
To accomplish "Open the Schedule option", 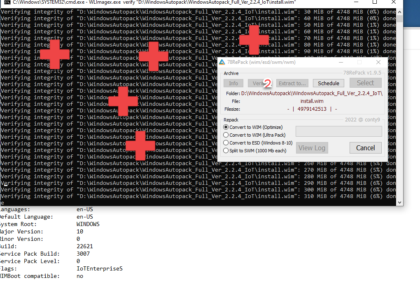I will pyautogui.click(x=329, y=83).
